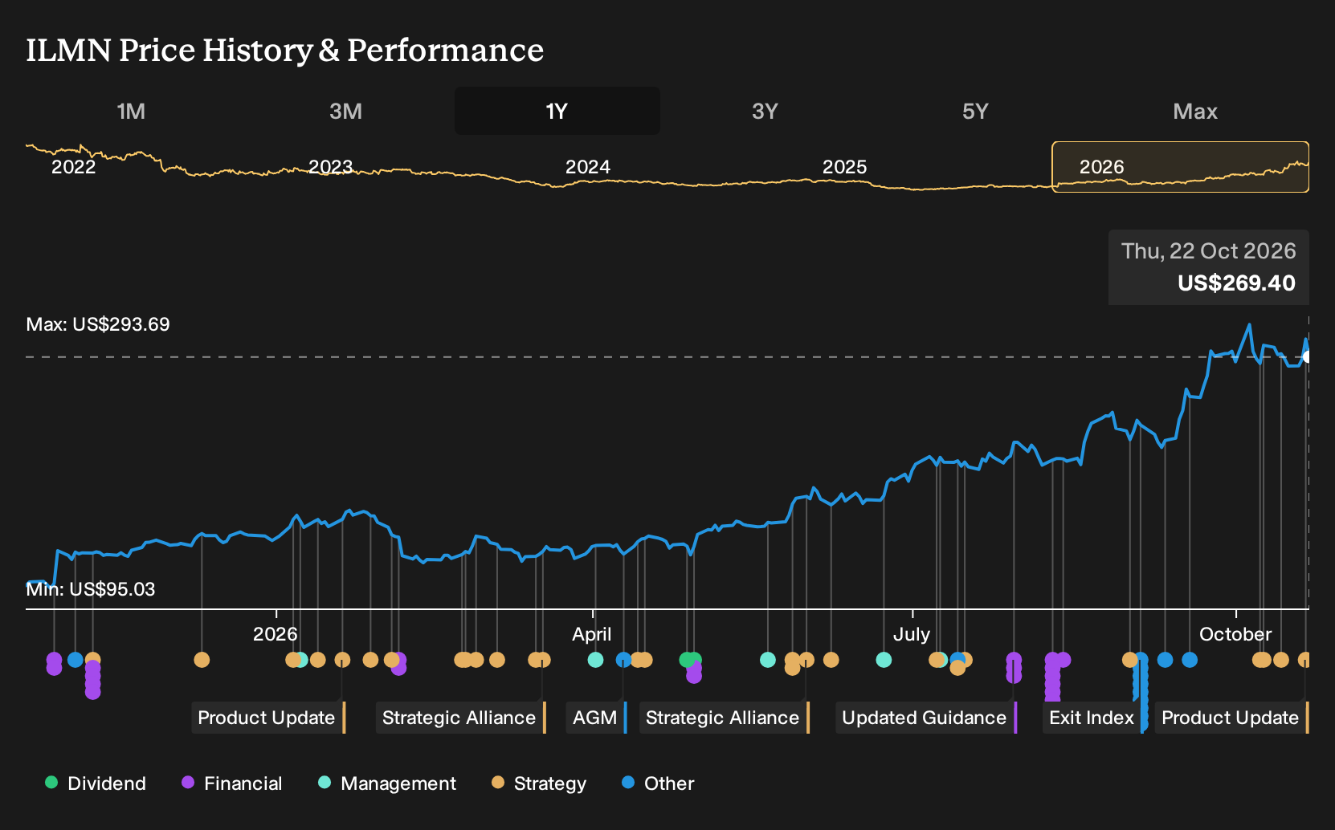
Task: Click the green Dividend event dot
Action: 688,660
